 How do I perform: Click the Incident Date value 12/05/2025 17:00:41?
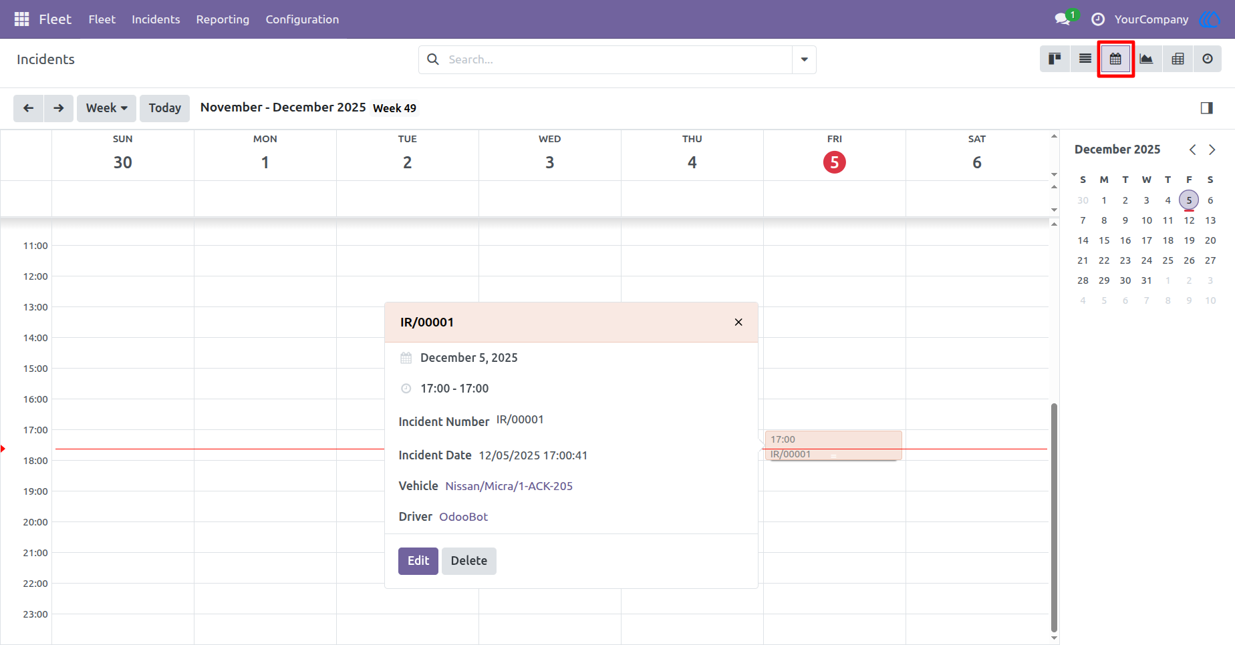pyautogui.click(x=533, y=455)
